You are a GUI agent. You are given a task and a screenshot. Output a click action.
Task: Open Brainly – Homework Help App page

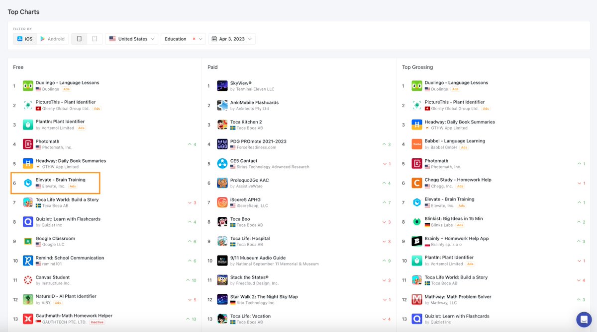[x=457, y=238]
